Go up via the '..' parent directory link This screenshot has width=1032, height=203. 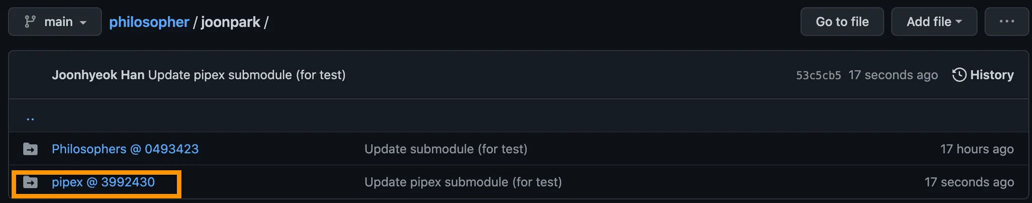click(x=30, y=118)
